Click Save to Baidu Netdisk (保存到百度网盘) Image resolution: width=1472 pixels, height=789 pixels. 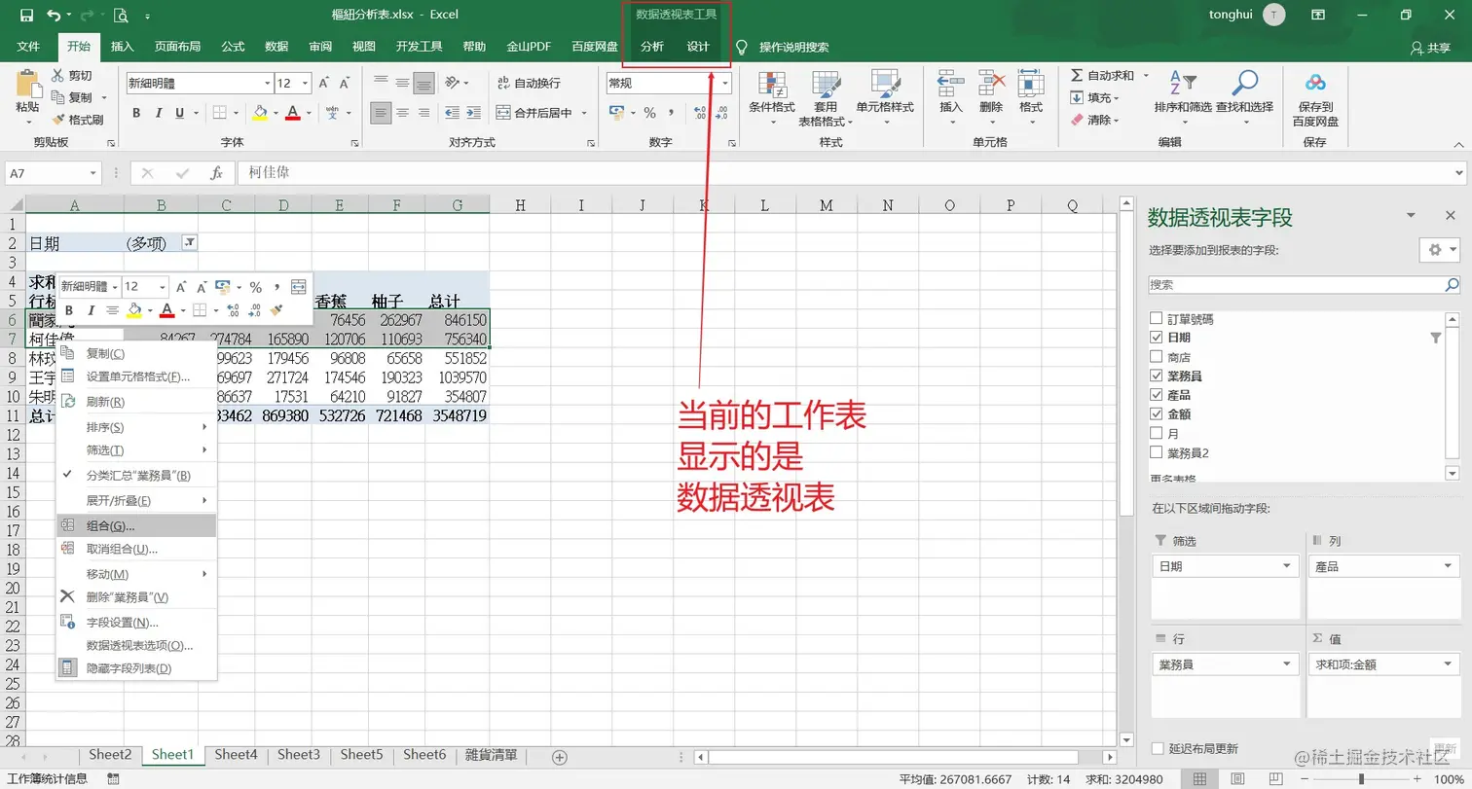click(1315, 100)
